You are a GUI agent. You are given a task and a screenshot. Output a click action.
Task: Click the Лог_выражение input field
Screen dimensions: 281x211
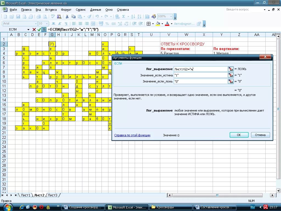[201, 69]
